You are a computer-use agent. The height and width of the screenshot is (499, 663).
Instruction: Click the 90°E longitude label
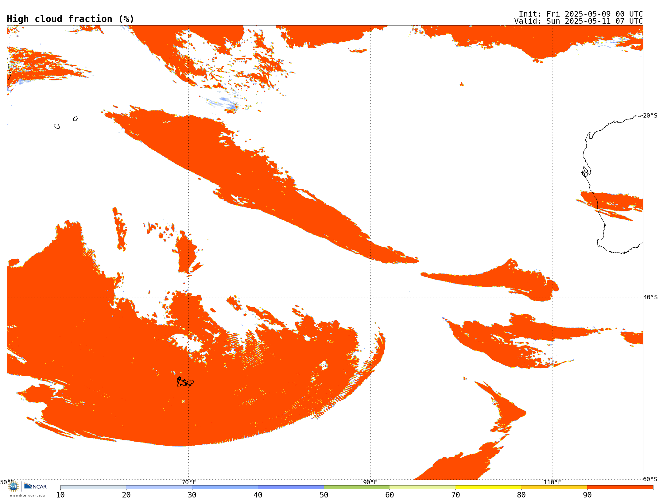[370, 482]
